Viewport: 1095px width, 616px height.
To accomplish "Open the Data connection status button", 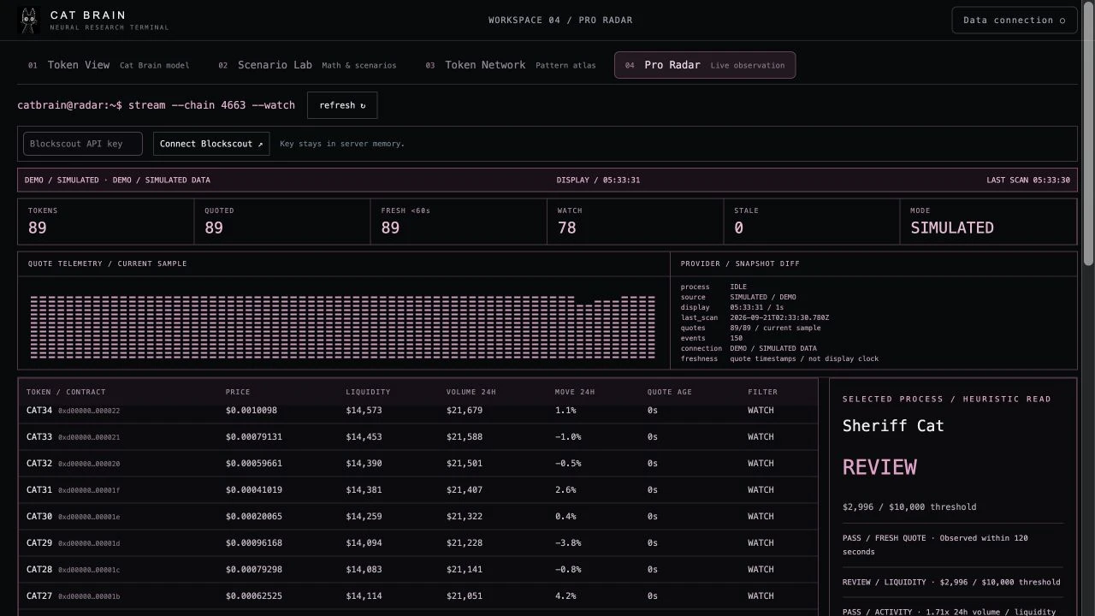I will tap(1014, 21).
